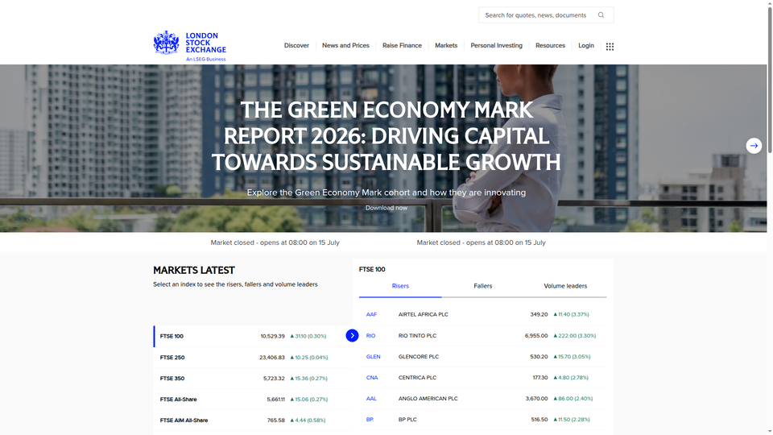Click RIO TINTO PLC company name

coord(417,335)
